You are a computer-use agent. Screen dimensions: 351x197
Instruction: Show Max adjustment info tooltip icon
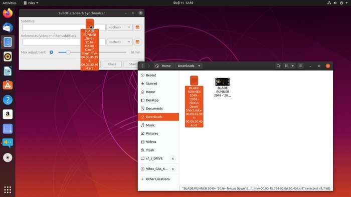51,52
